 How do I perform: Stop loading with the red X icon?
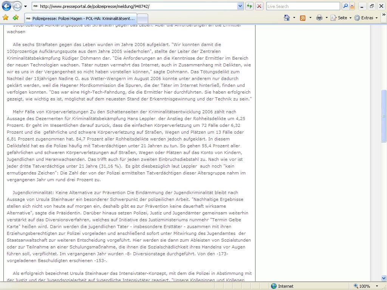[x=259, y=6]
